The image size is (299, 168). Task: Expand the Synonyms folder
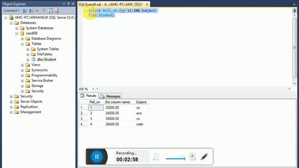22,70
